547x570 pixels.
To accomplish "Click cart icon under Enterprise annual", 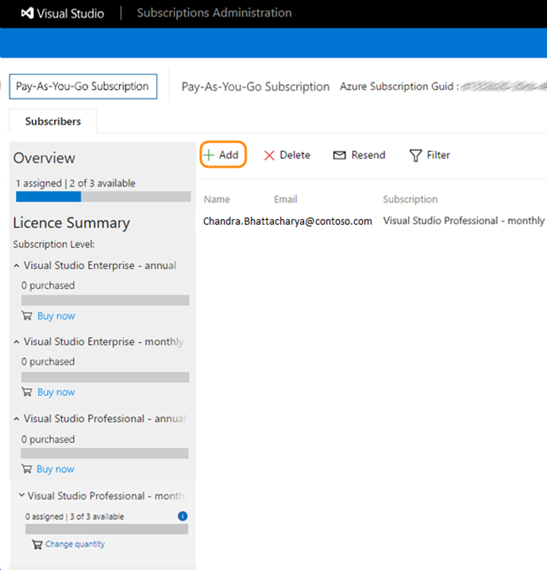I will click(x=27, y=316).
